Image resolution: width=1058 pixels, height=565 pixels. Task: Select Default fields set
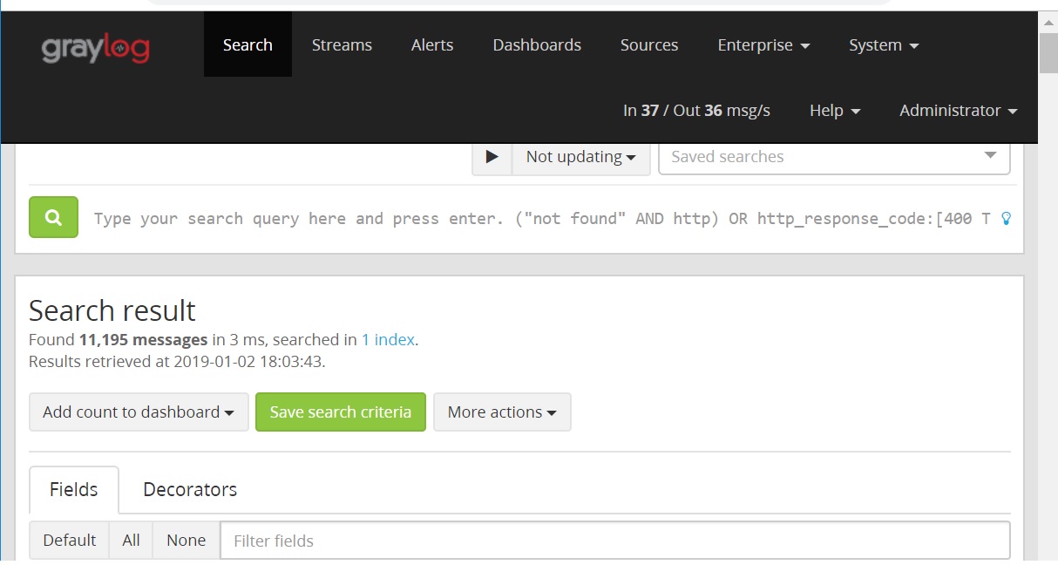(69, 541)
